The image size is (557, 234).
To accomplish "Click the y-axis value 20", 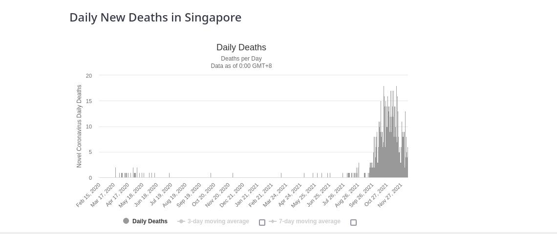I will [x=89, y=76].
